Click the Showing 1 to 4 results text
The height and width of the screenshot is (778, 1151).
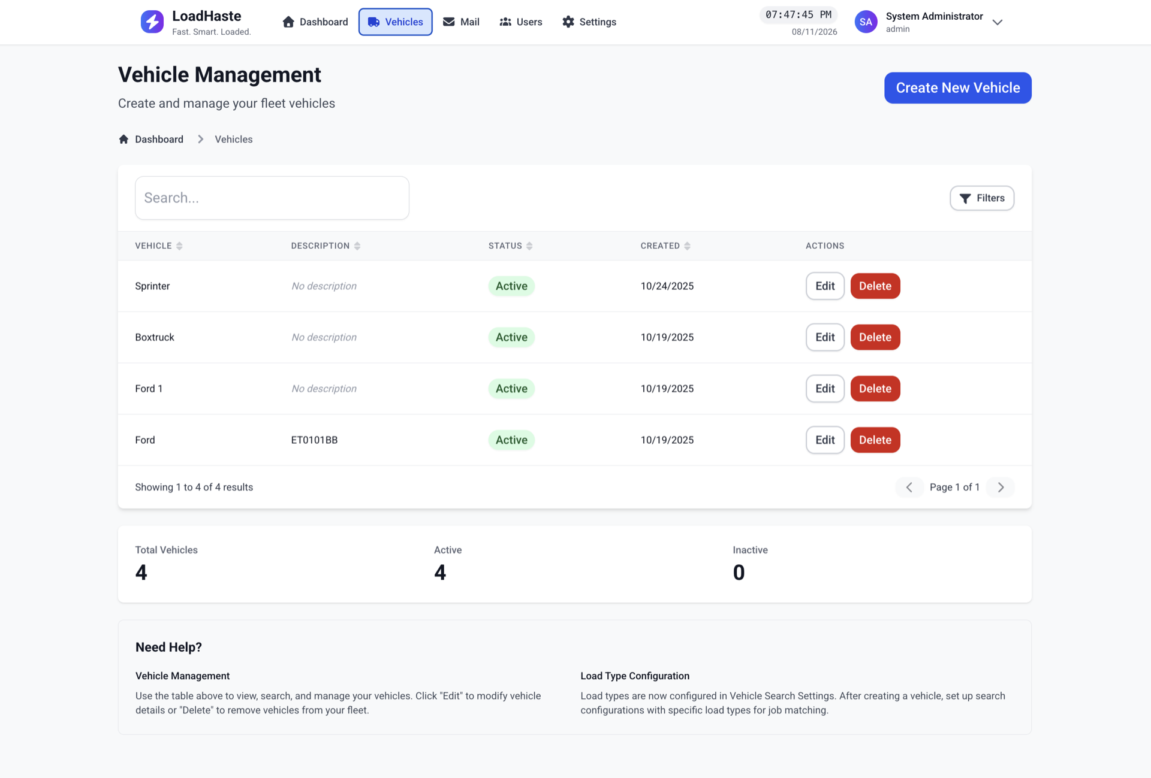pos(194,488)
